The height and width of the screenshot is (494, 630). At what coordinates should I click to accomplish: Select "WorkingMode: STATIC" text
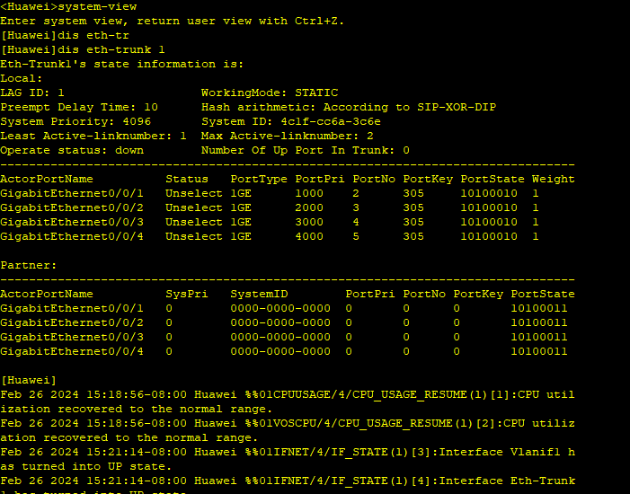click(270, 93)
